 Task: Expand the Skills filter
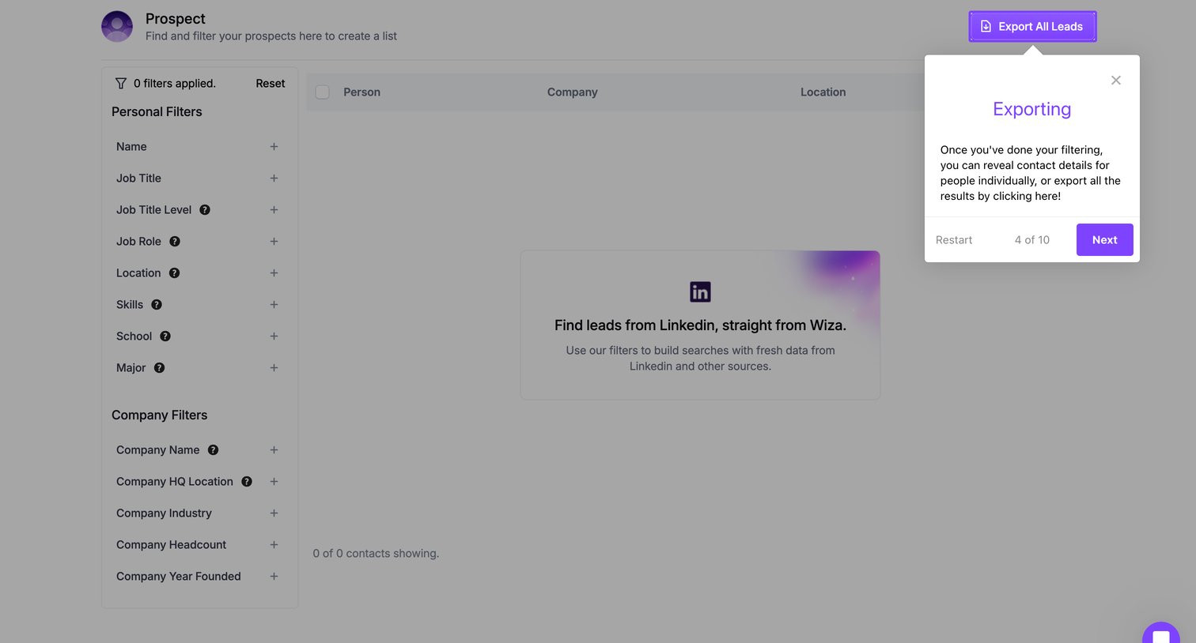(274, 305)
